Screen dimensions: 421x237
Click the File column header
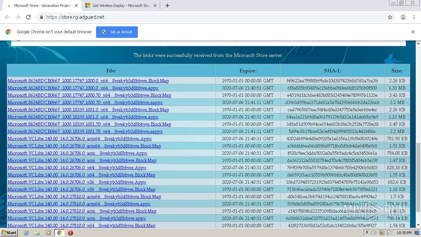click(x=111, y=71)
